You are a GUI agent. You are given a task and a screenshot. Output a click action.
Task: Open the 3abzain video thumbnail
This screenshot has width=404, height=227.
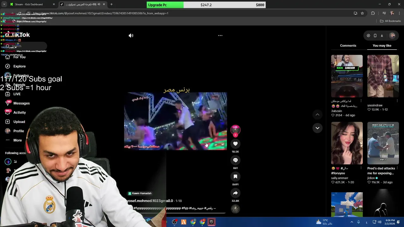tap(347, 76)
